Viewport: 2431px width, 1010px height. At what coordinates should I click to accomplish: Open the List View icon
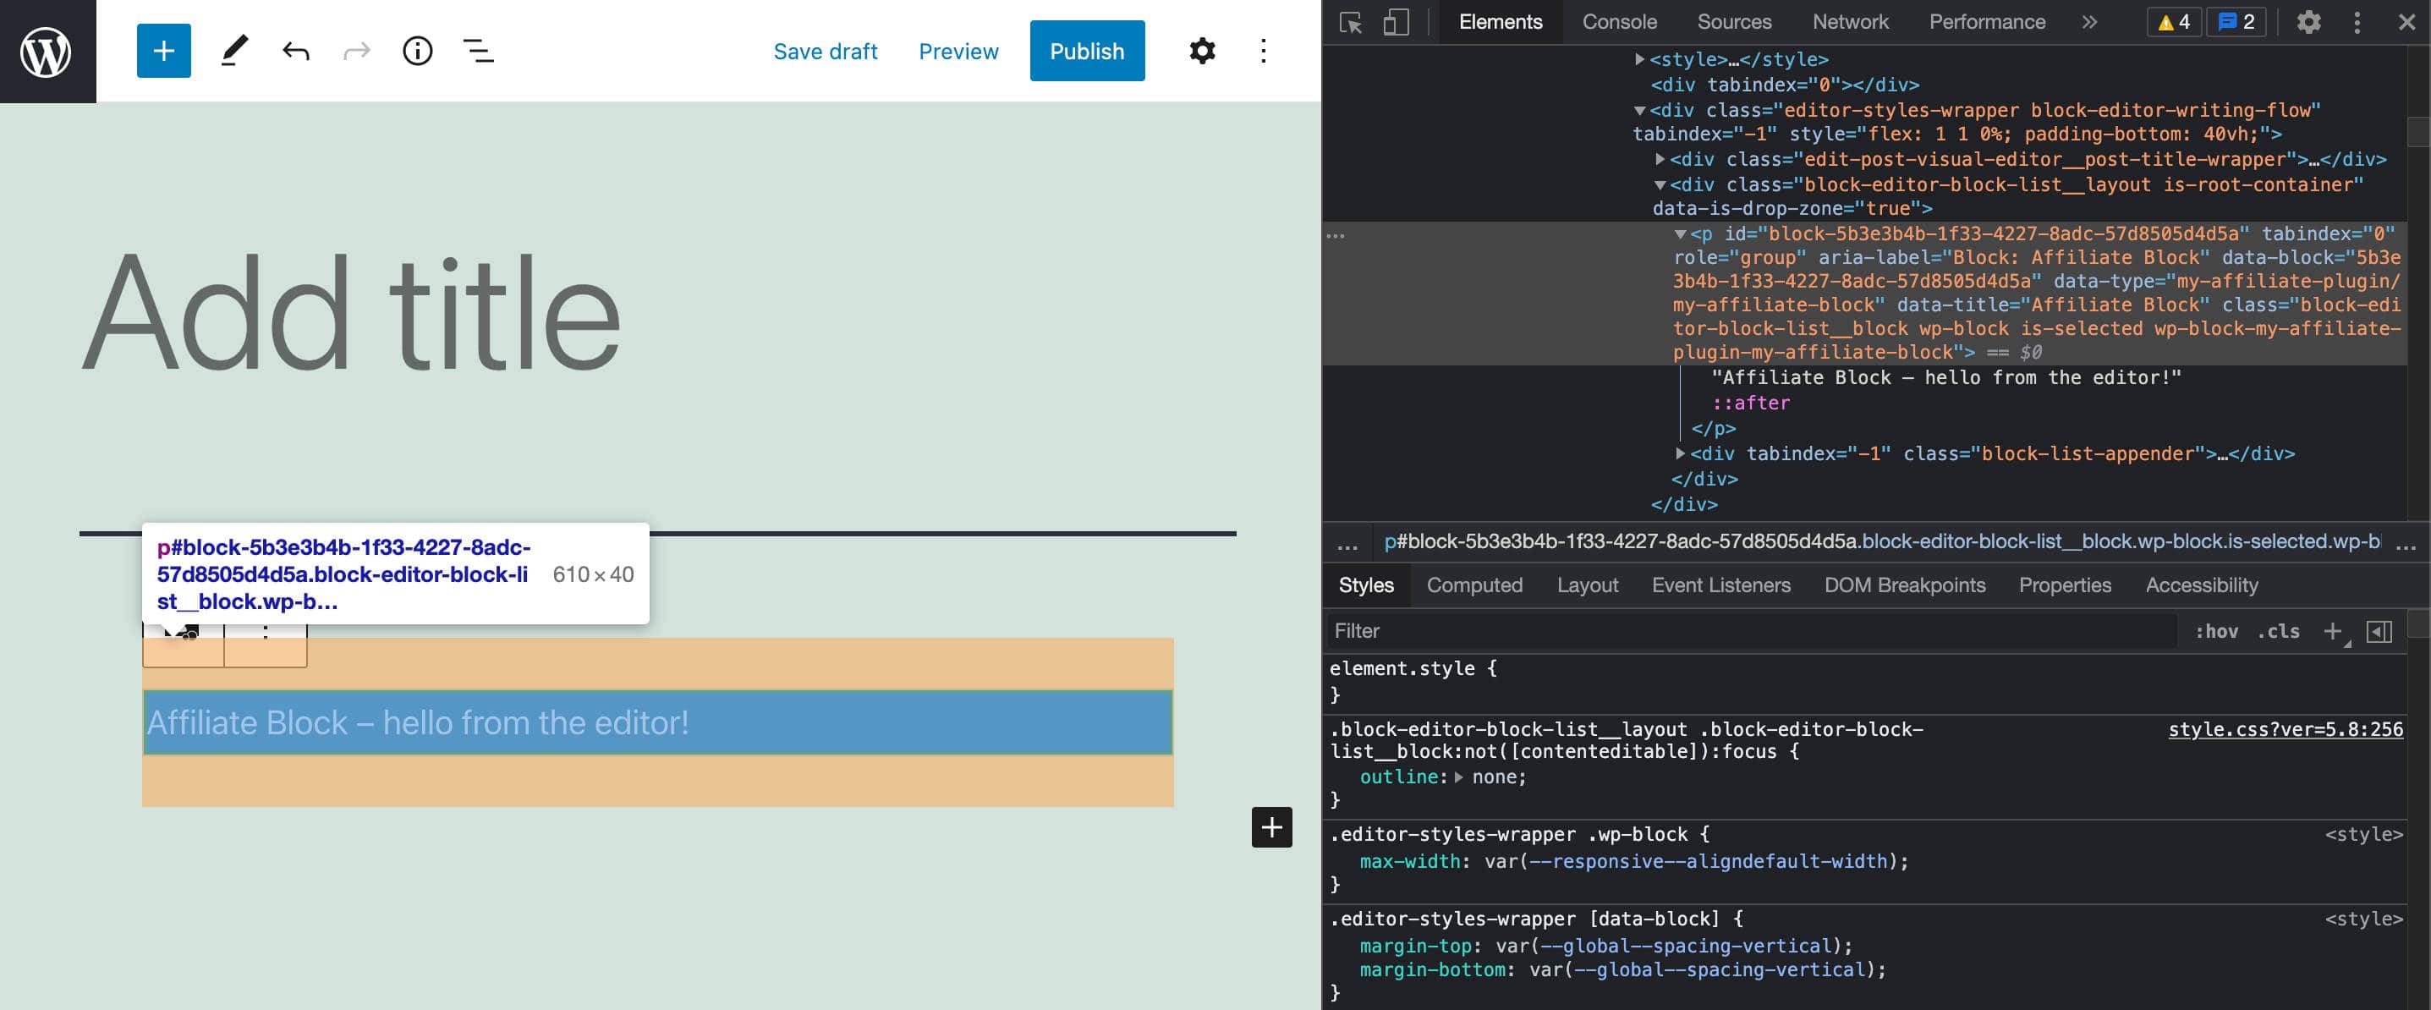479,51
